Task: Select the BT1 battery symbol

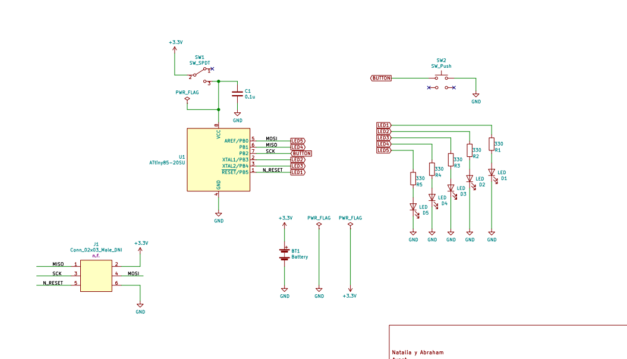Action: [x=284, y=254]
